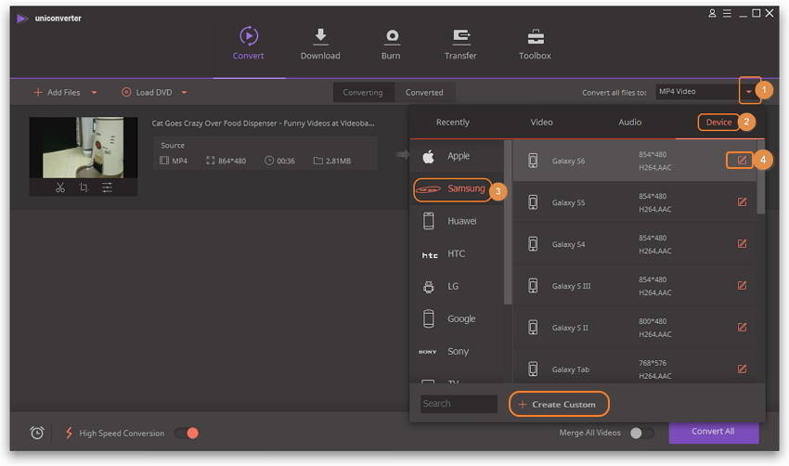
Task: Click the scissors trim icon under thumbnail
Action: 60,188
